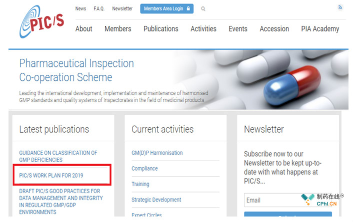The image size is (353, 222).
Task: Open the Activities menu
Action: click(x=203, y=29)
